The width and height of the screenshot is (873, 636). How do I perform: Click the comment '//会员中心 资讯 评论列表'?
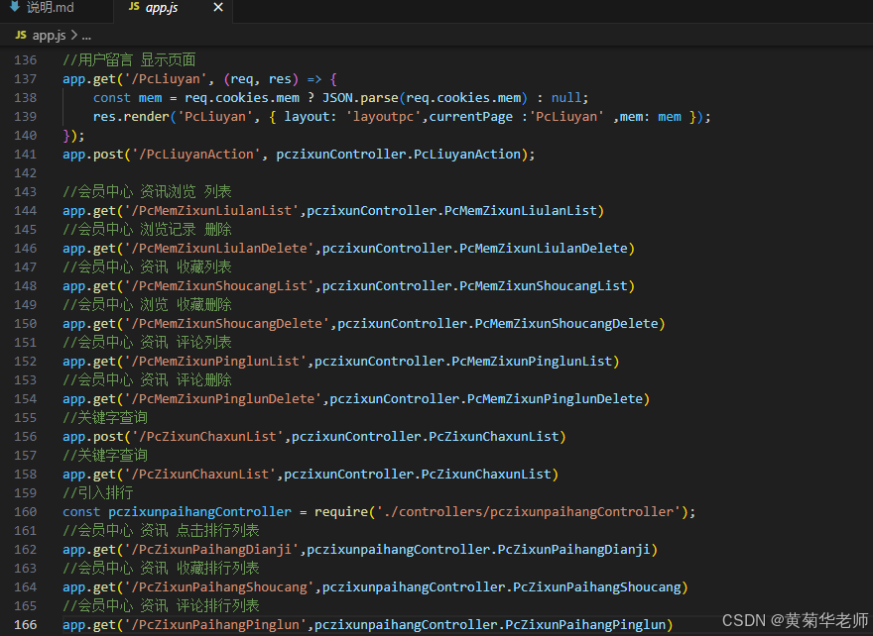tap(147, 343)
